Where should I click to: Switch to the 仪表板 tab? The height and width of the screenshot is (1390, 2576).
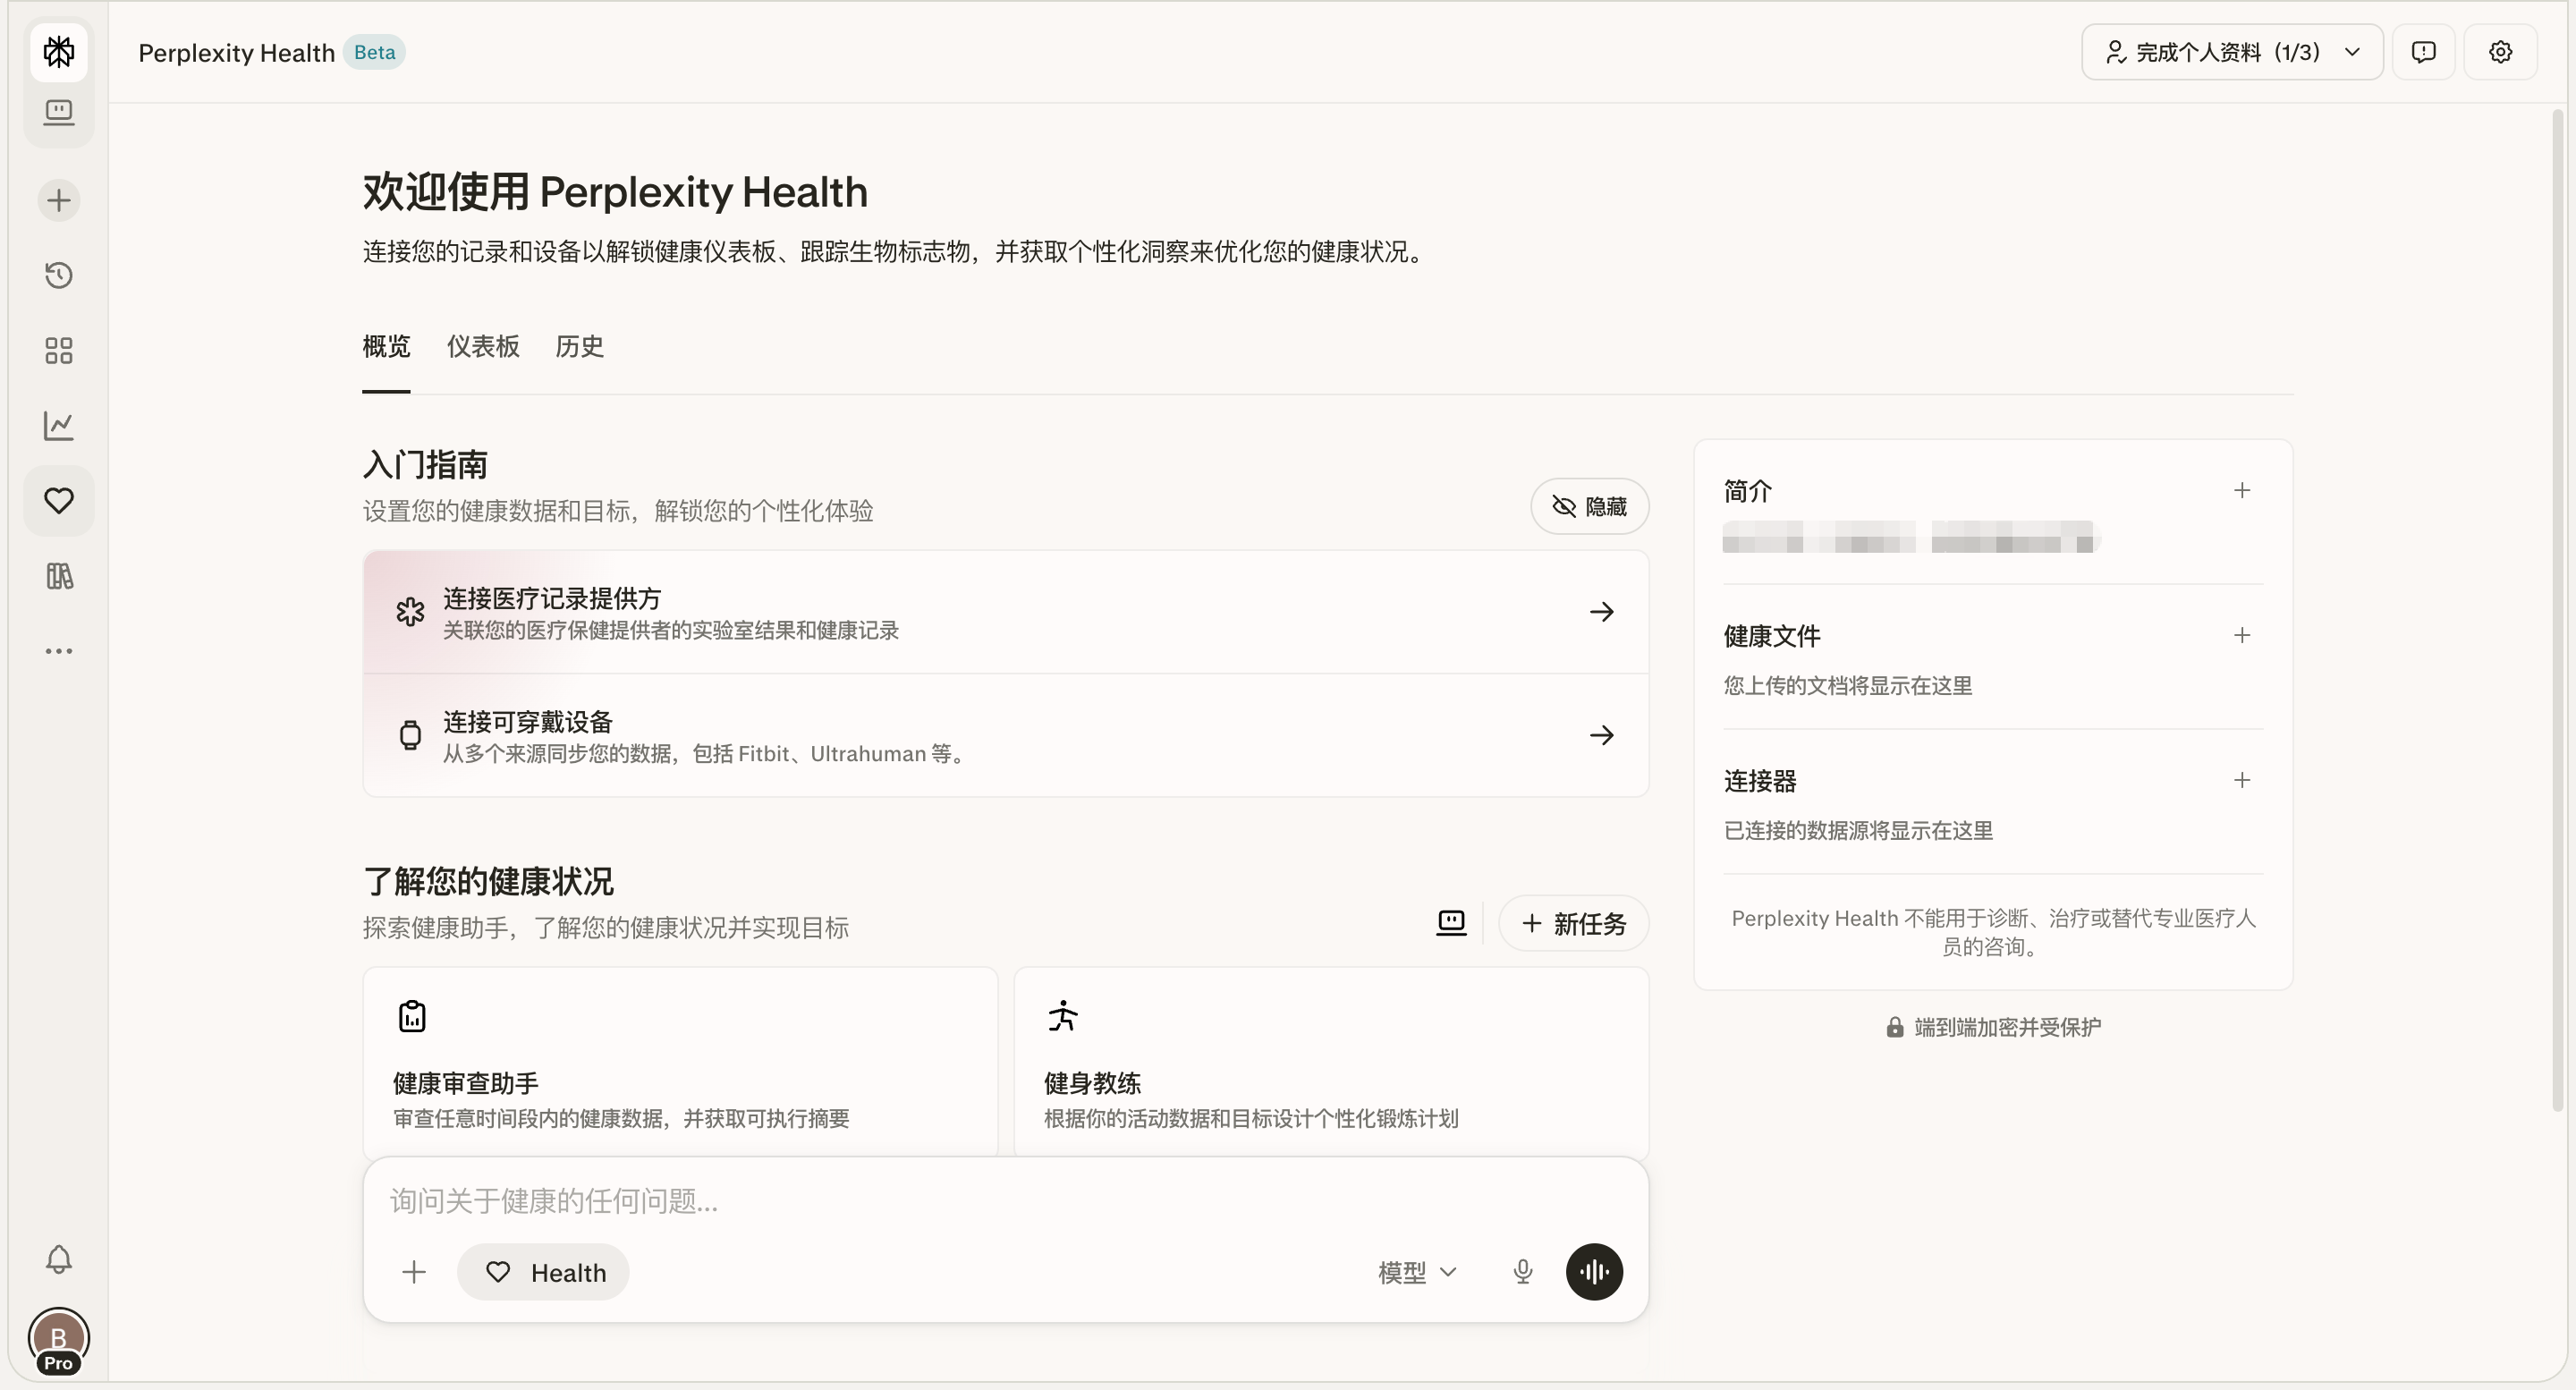coord(482,347)
